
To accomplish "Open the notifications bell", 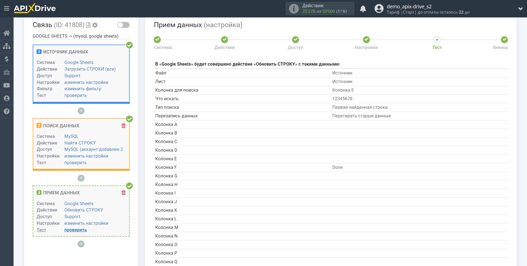I will [x=363, y=9].
